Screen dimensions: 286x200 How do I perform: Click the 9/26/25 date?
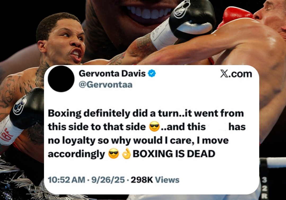click(x=108, y=180)
